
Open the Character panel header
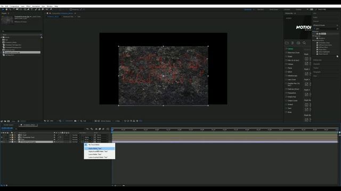(316, 64)
